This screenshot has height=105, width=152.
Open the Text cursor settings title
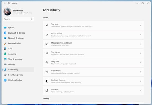click(x=56, y=52)
